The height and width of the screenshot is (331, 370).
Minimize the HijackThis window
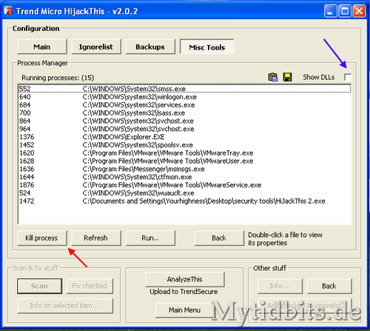(x=330, y=11)
